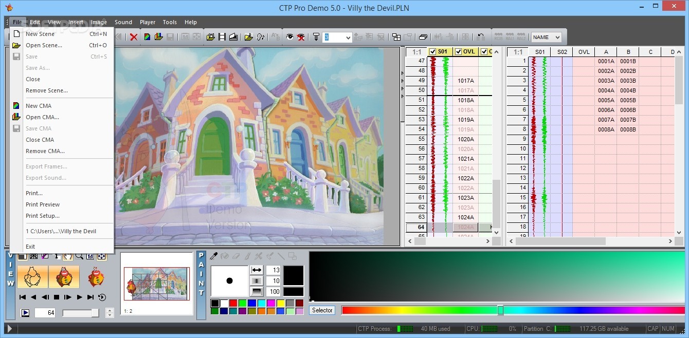Click the sound folder import icon
This screenshot has width=689, height=338.
248,37
